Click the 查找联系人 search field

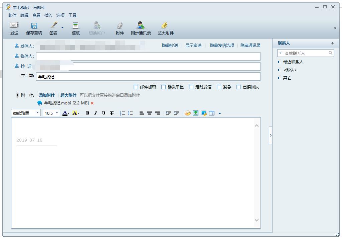305,53
